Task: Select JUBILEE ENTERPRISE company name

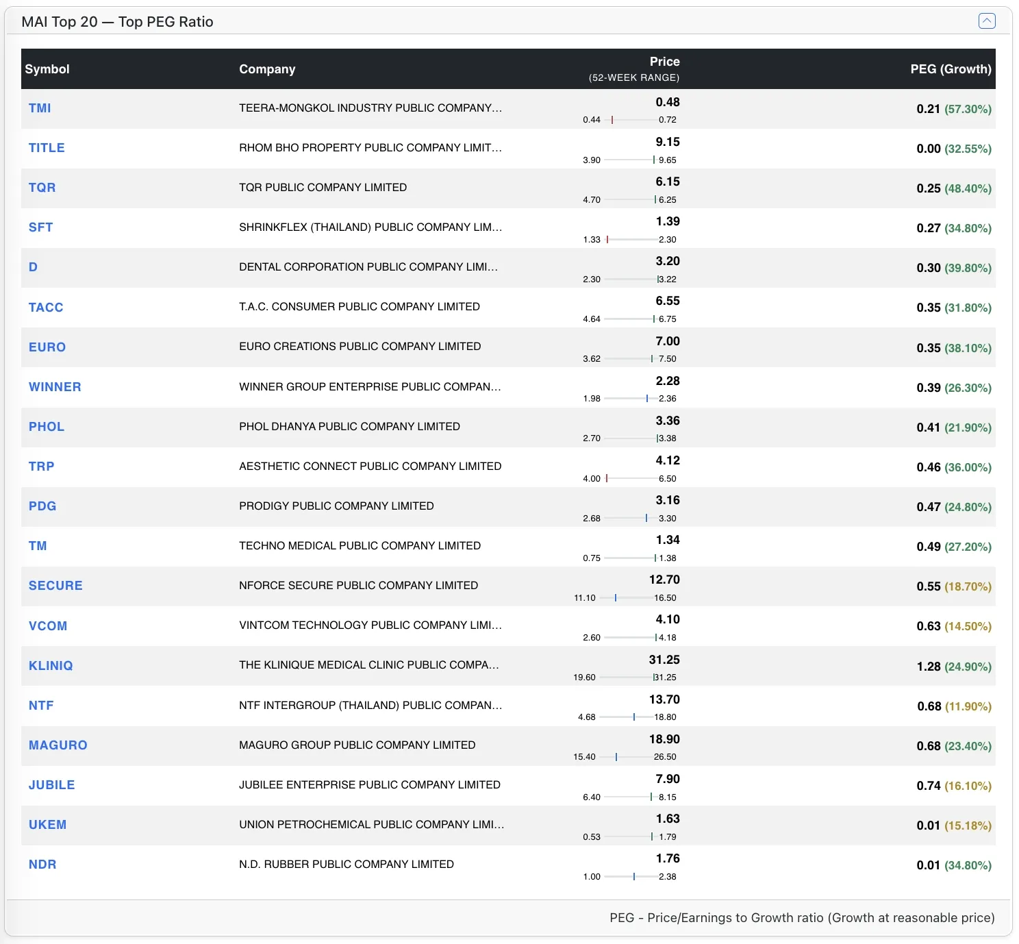Action: [370, 785]
